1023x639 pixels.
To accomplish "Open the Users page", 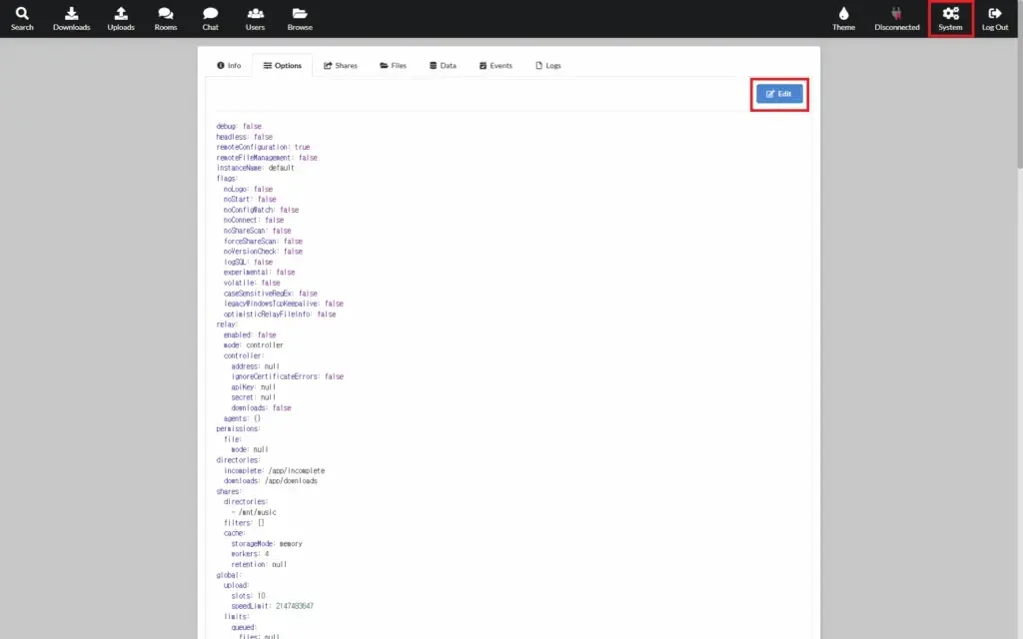I will click(255, 17).
